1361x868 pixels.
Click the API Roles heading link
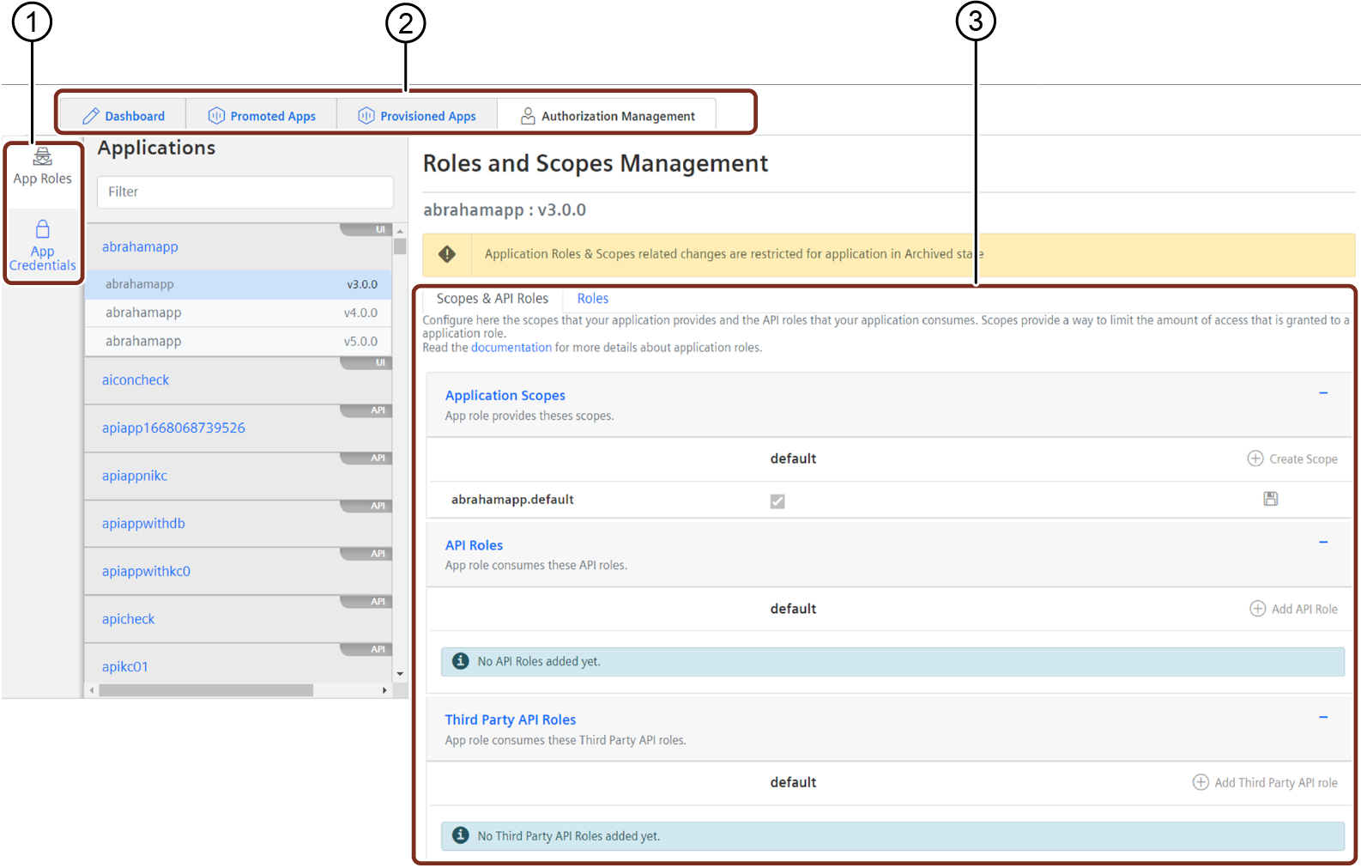(474, 545)
